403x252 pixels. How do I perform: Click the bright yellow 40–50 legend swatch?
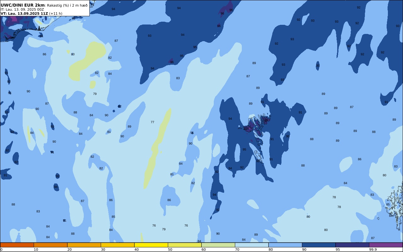[151, 245]
